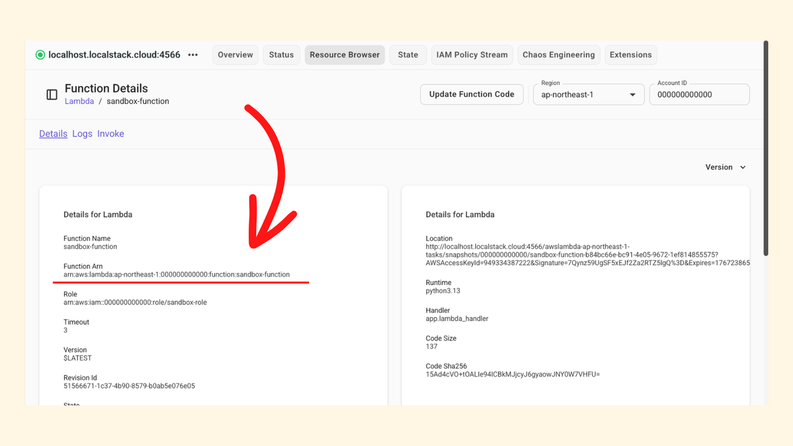The image size is (793, 446).
Task: Click the sandbox-function breadcrumb text
Action: click(137, 101)
